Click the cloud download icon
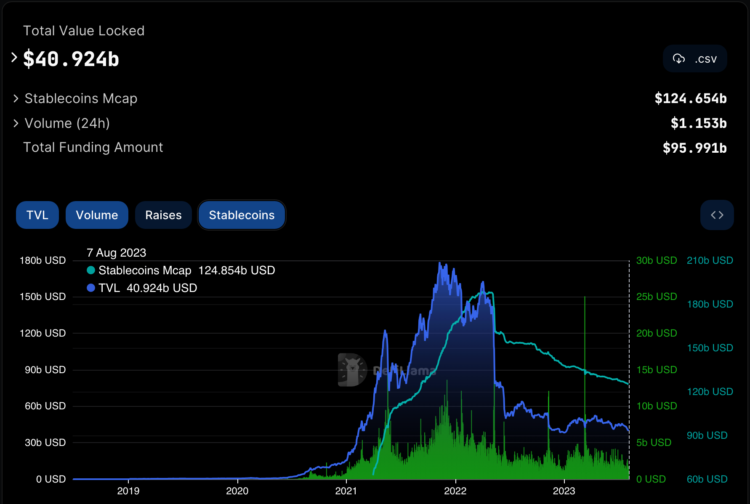Image resolution: width=750 pixels, height=504 pixels. pos(679,59)
